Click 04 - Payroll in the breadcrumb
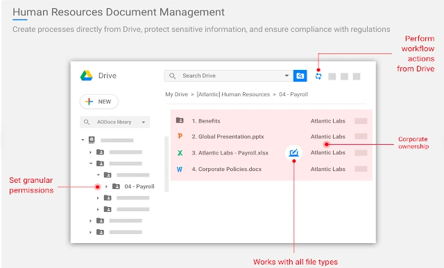Viewport: 444px width, 268px height. coord(293,94)
